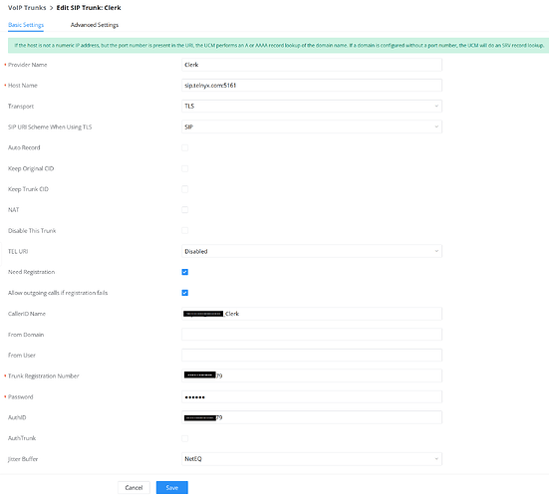Click the Host Name input field
Screen dimensions: 549x497
pos(312,86)
